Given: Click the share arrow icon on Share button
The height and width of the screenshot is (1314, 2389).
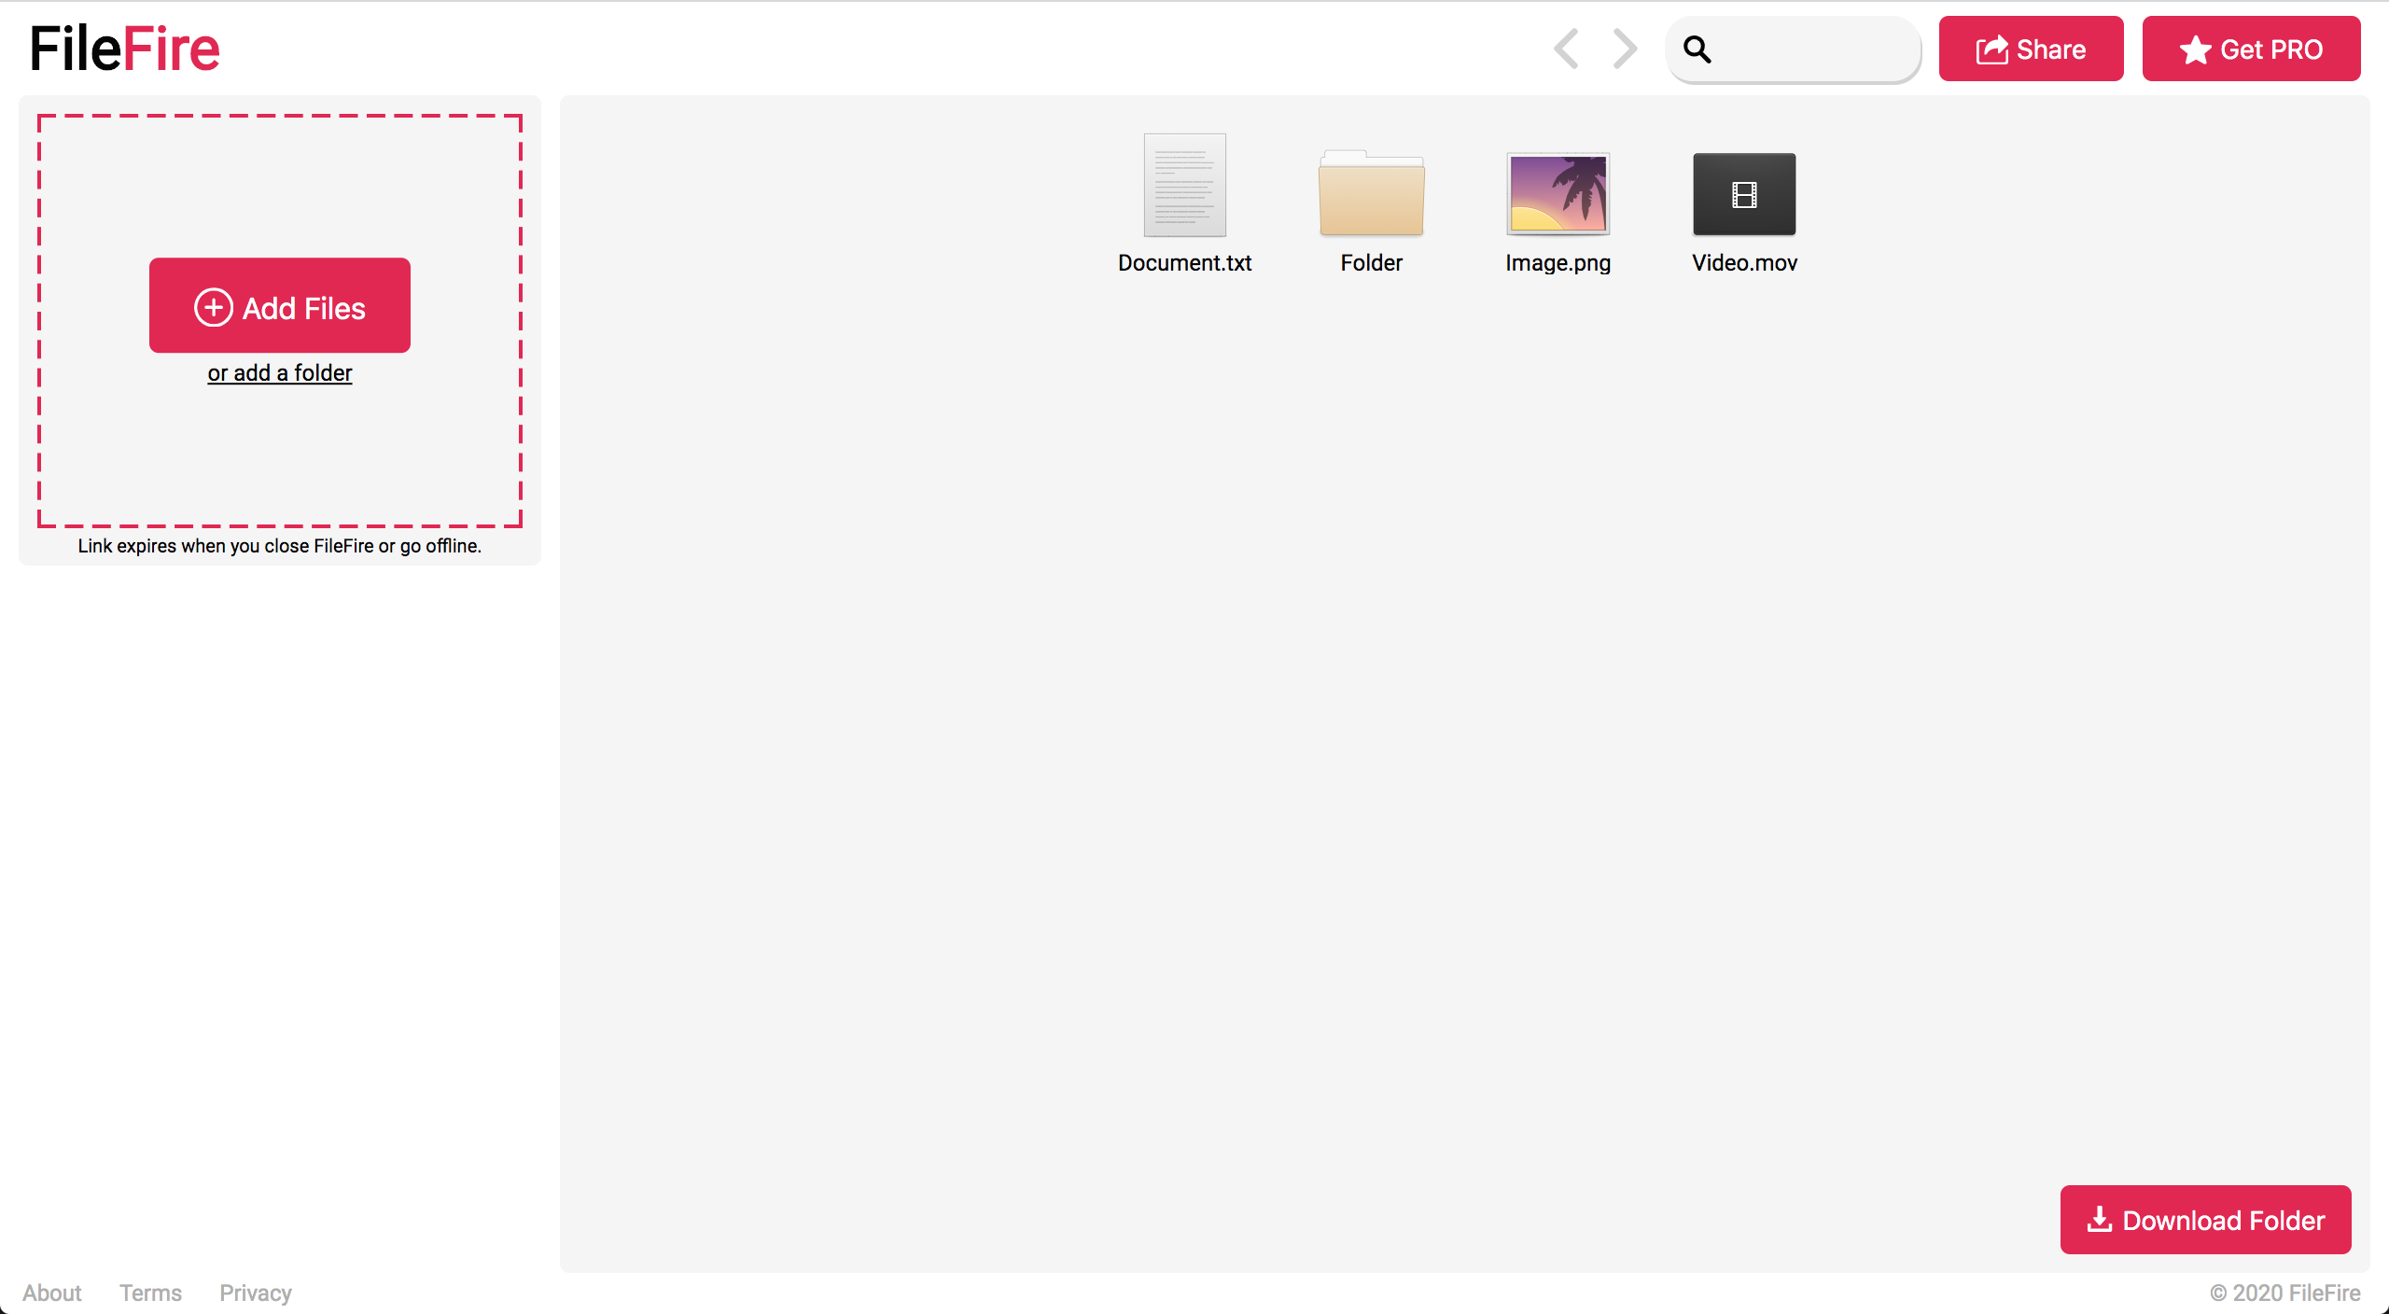Looking at the screenshot, I should [1993, 49].
